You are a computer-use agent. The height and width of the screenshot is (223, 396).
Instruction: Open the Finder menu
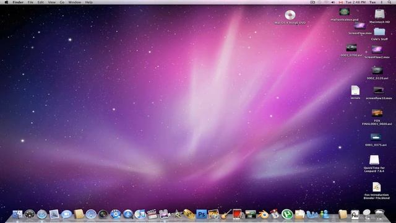18,2
